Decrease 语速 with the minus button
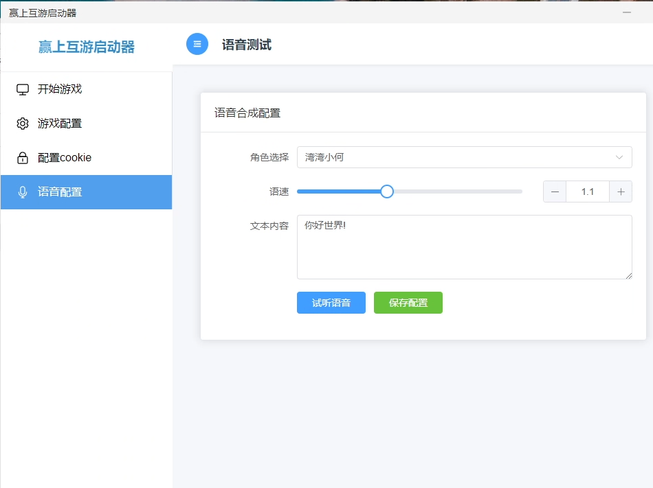This screenshot has height=488, width=653. [555, 191]
